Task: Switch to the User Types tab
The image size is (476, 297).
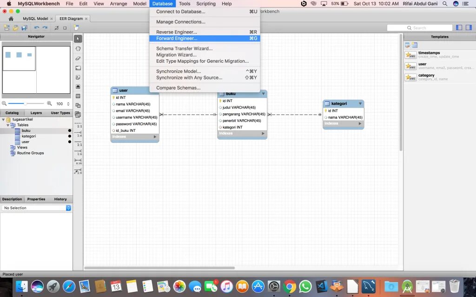Action: [60, 113]
